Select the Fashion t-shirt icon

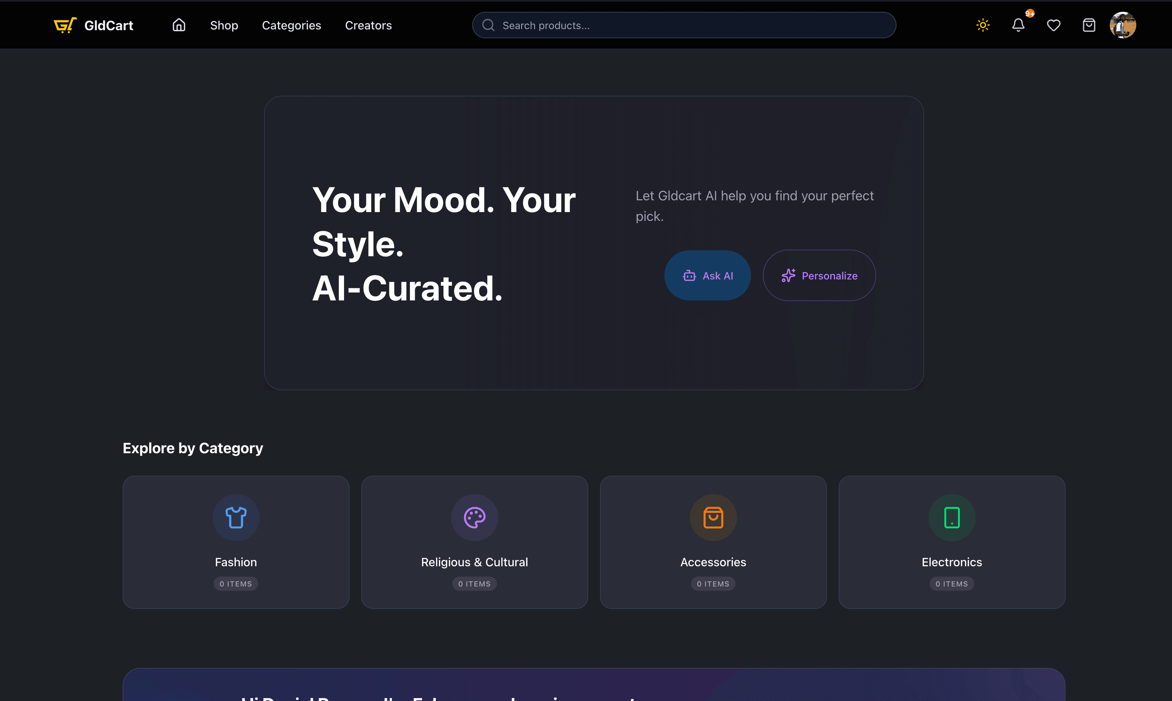236,518
